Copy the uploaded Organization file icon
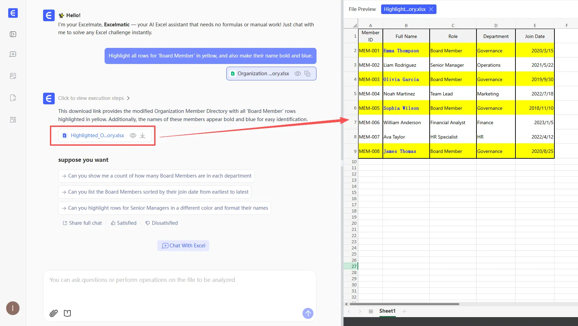578x326 pixels. [x=307, y=74]
